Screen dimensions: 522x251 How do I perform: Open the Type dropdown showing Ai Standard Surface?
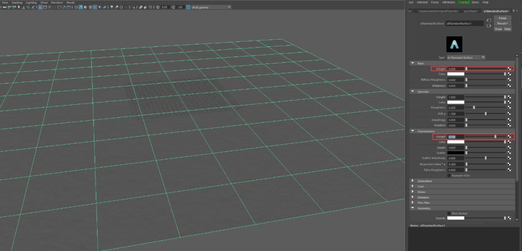pos(466,57)
